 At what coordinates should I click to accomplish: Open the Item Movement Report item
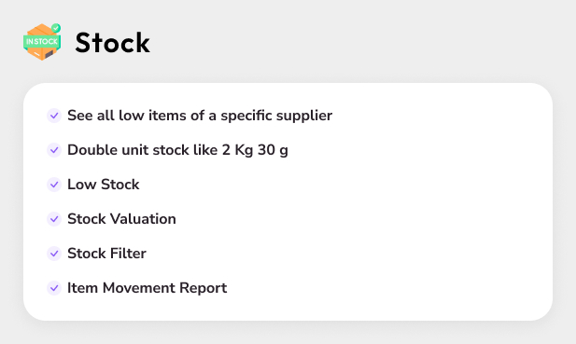[147, 288]
